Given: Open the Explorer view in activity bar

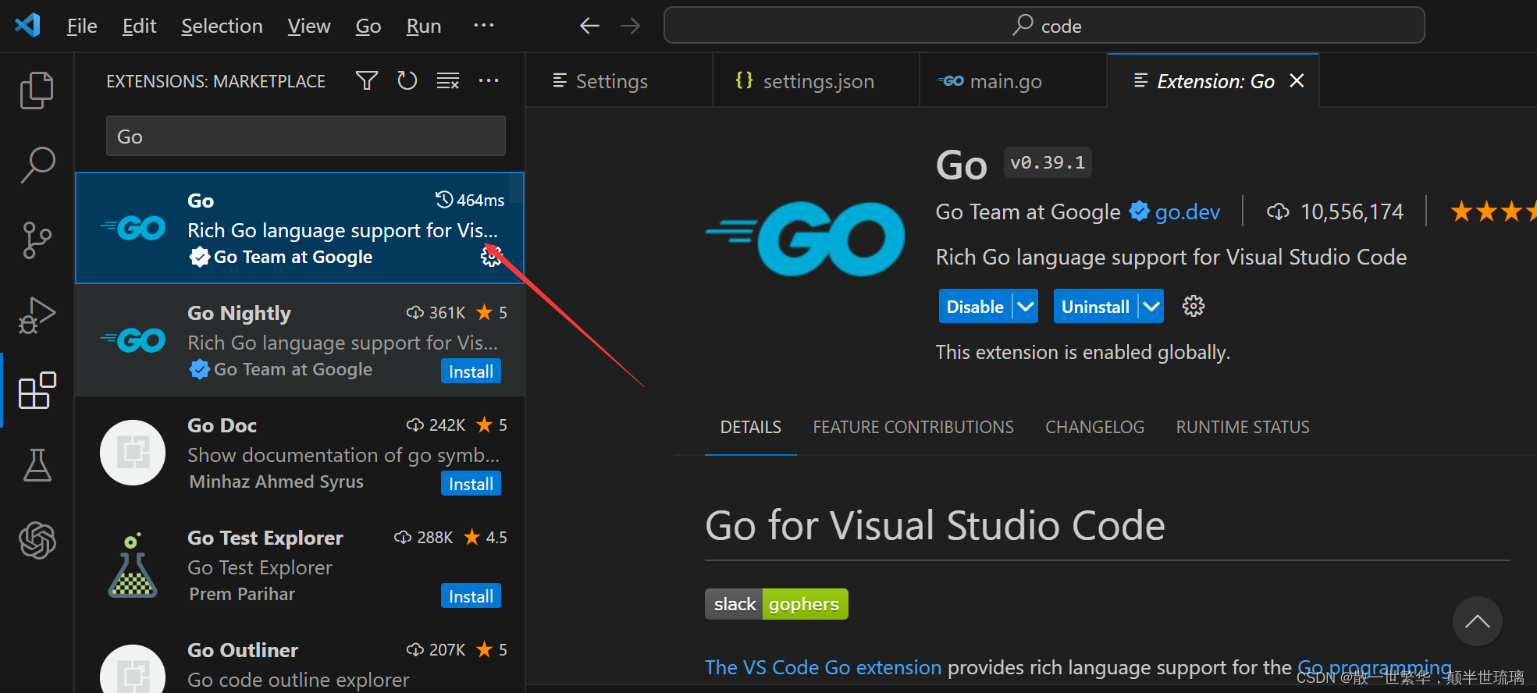Looking at the screenshot, I should point(37,91).
